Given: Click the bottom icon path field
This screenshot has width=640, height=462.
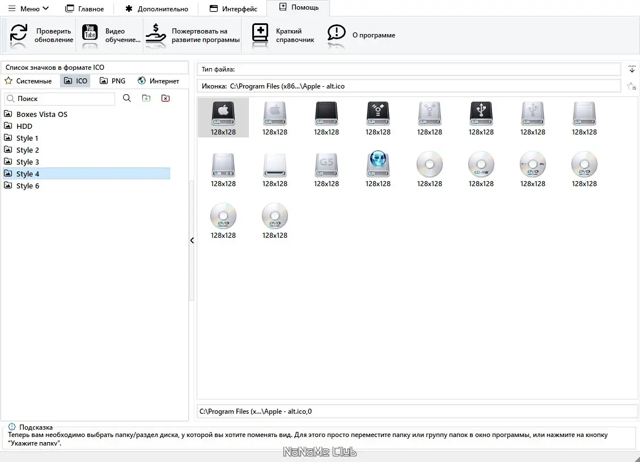Looking at the screenshot, I should (x=417, y=411).
